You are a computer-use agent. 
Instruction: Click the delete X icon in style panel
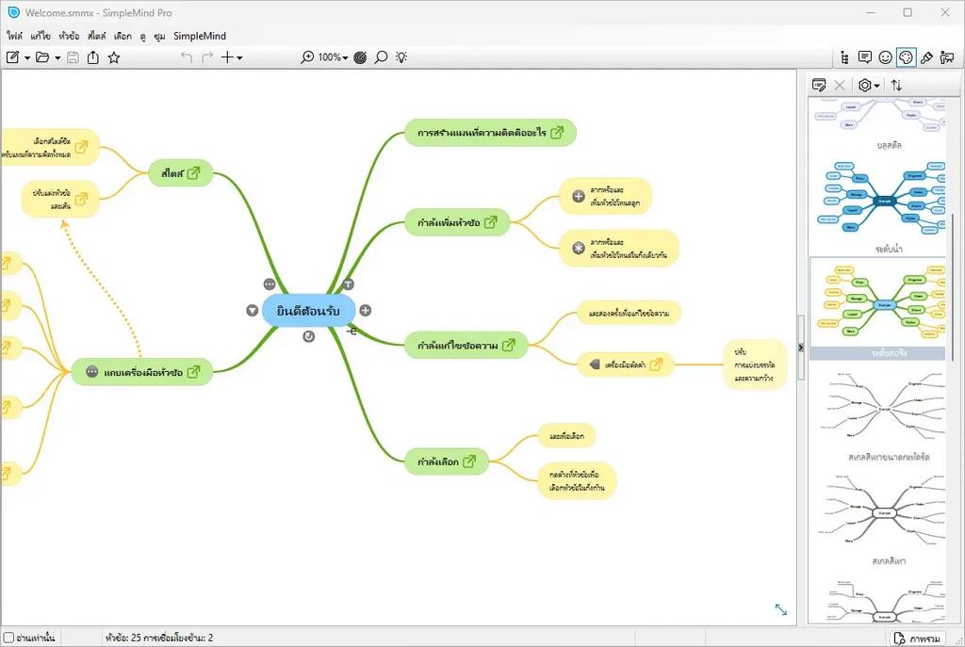pyautogui.click(x=840, y=85)
